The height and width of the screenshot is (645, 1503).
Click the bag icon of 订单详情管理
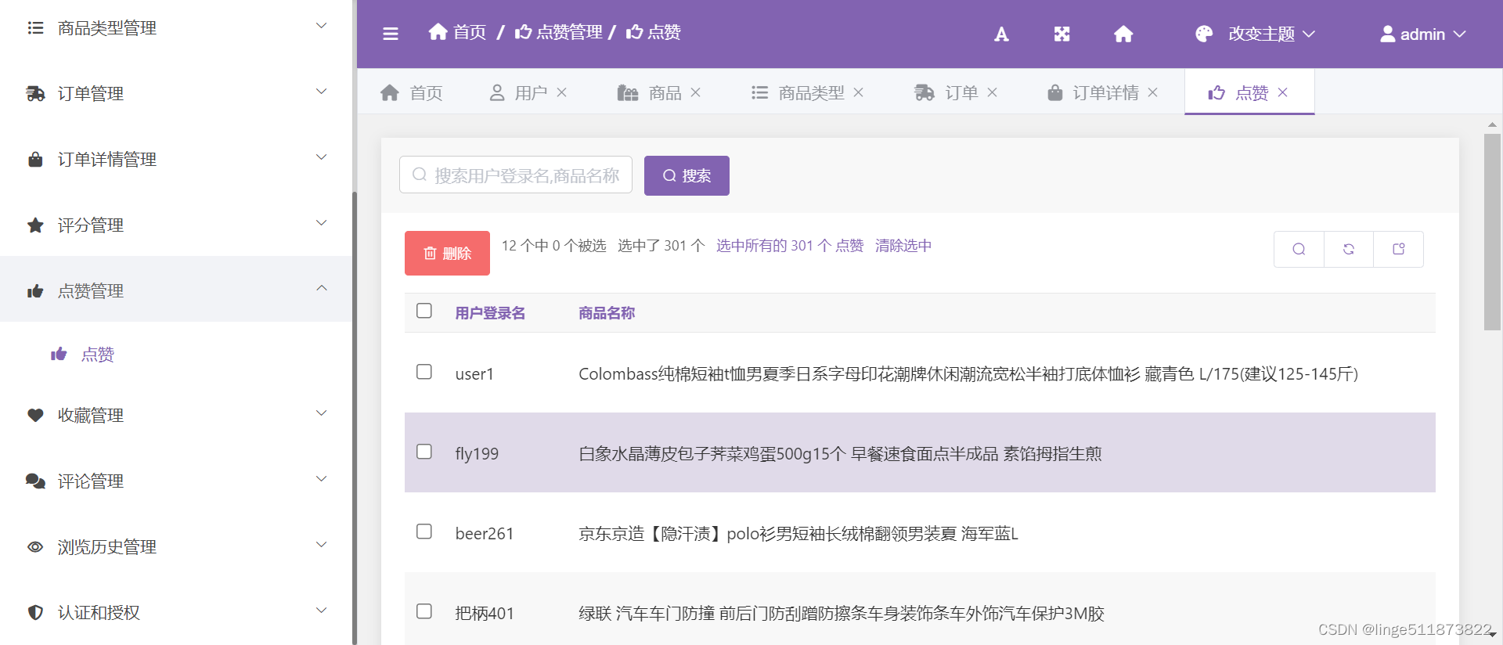35,160
